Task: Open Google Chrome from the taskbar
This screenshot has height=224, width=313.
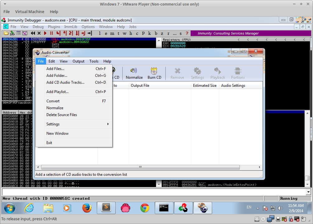Action: [145, 208]
